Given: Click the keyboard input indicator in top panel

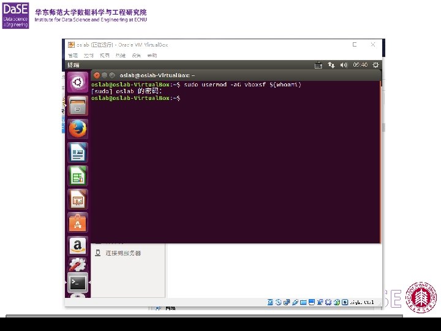Looking at the screenshot, I should pos(318,65).
